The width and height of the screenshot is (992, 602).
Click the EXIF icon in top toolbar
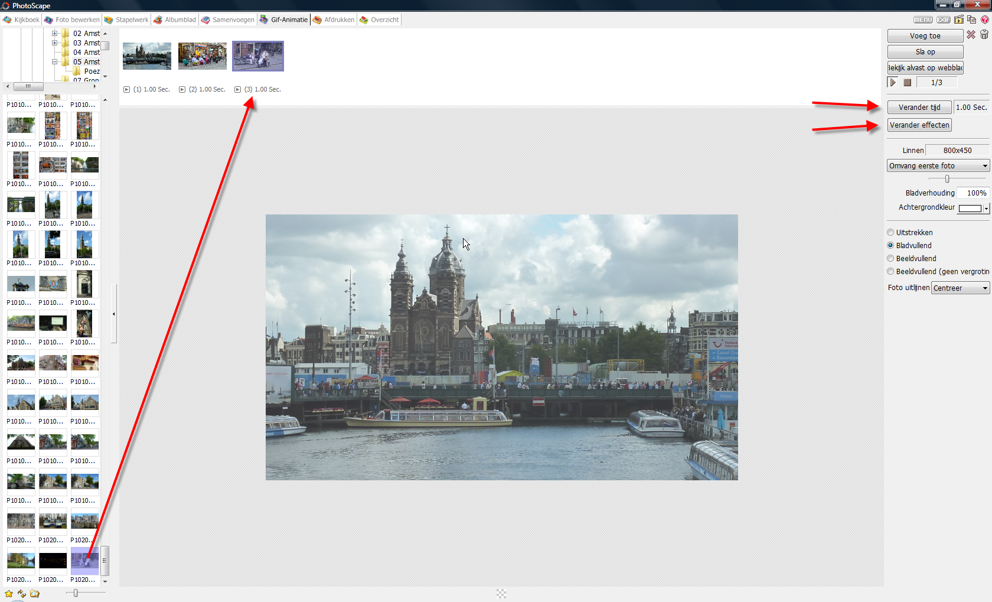tap(944, 19)
